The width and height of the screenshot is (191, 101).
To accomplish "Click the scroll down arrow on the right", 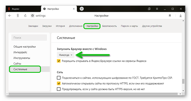I will point(183,91).
